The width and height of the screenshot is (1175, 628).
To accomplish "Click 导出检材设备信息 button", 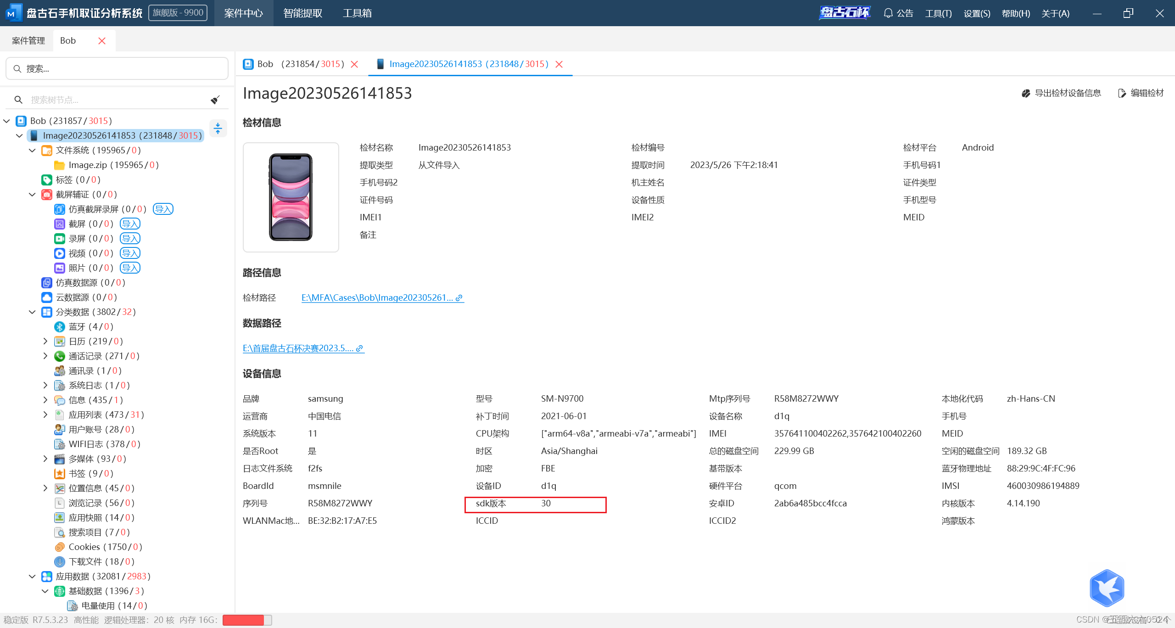I will [1062, 93].
